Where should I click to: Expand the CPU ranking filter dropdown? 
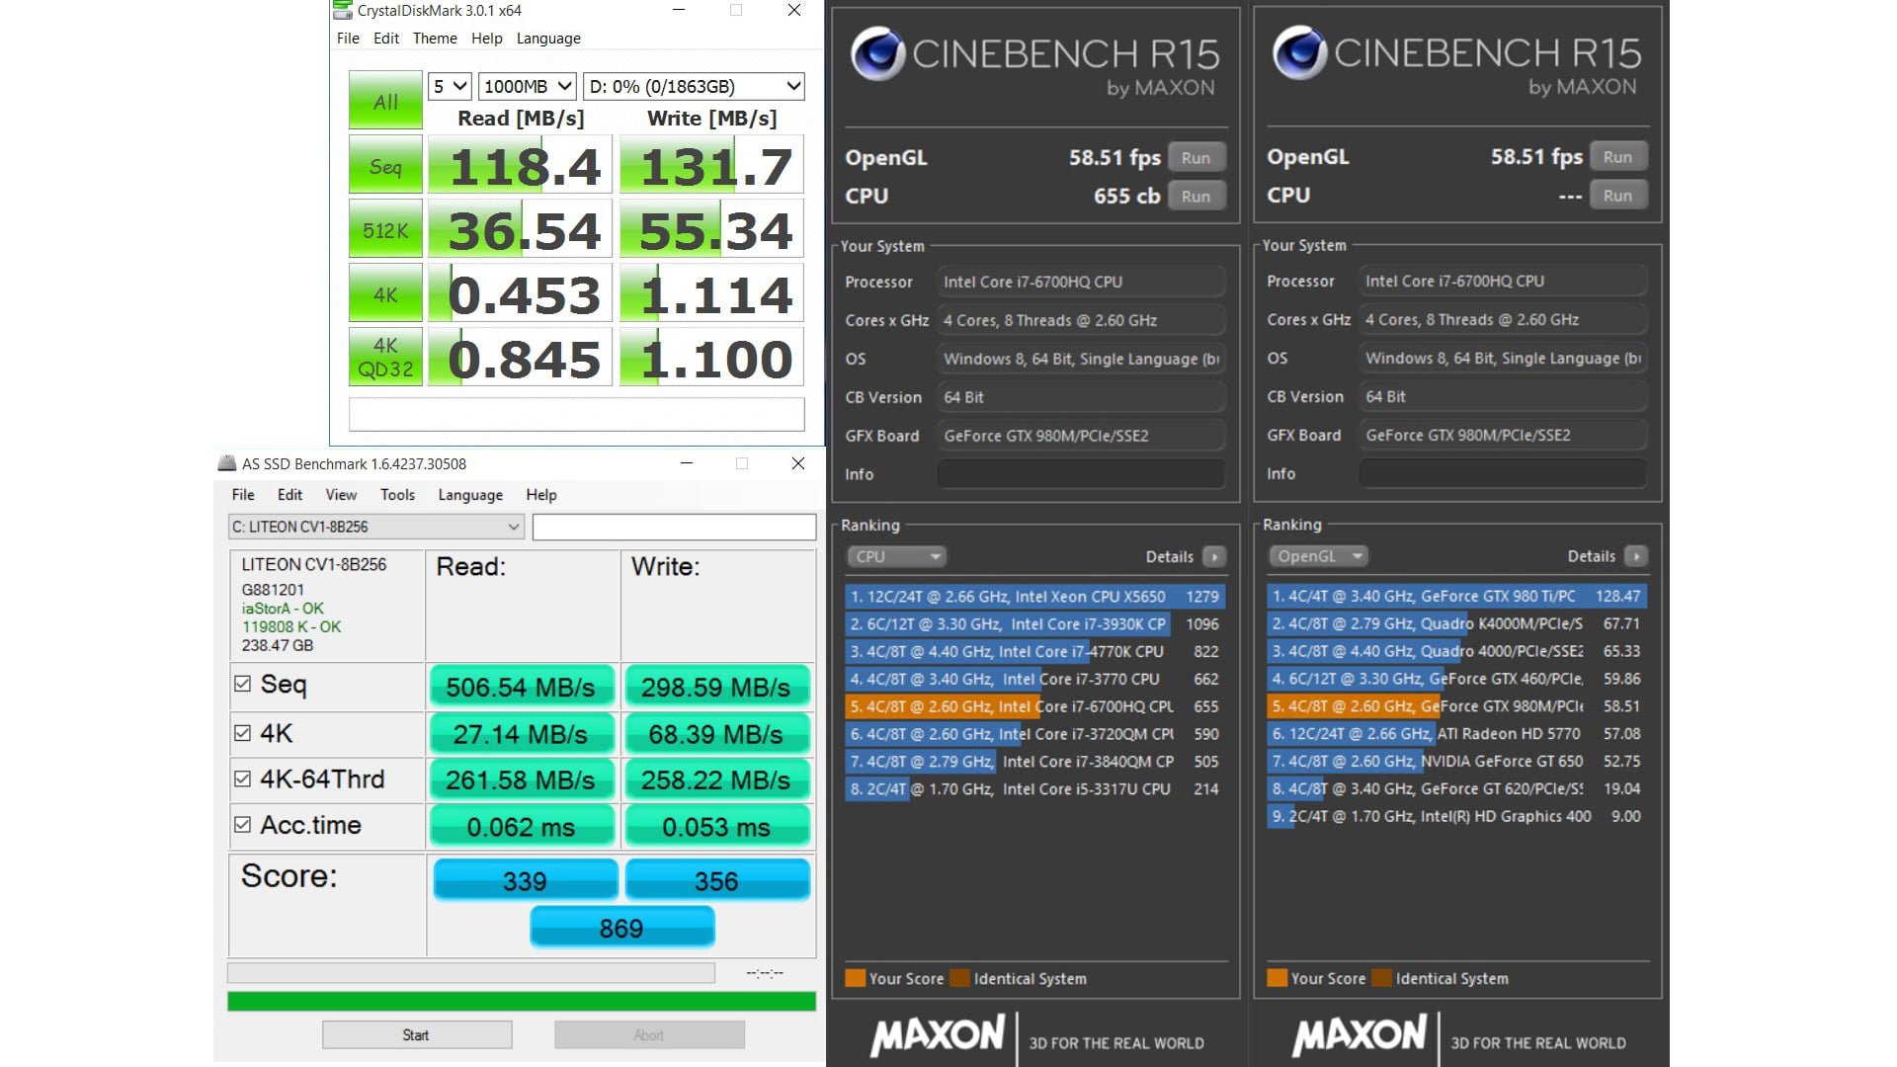click(896, 557)
